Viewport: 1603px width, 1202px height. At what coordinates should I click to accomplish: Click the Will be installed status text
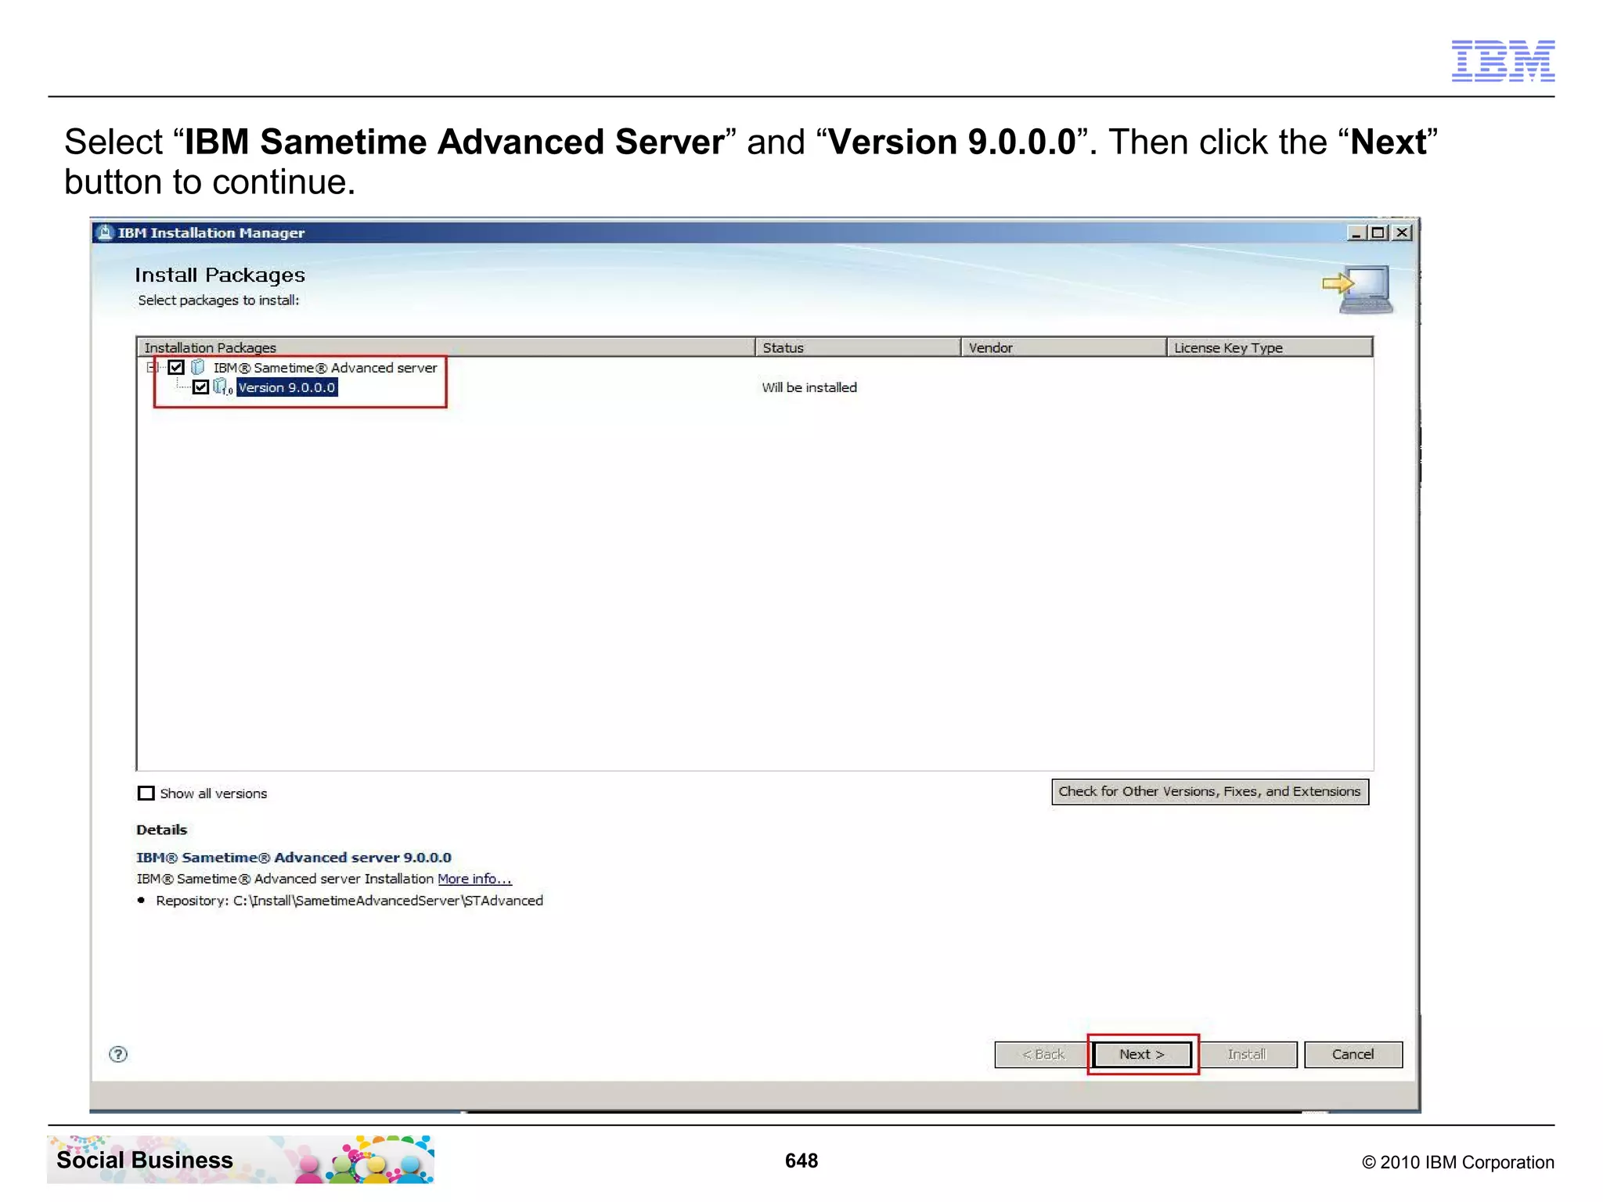pos(809,387)
